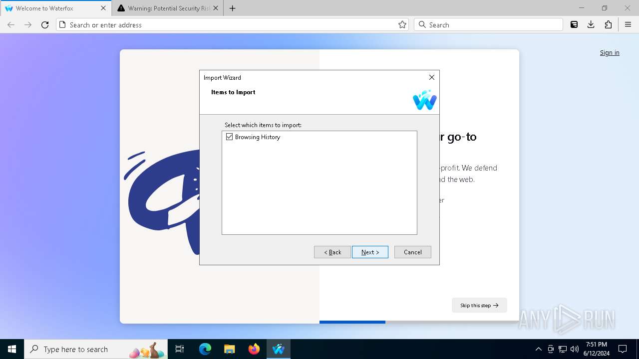This screenshot has height=359, width=639.
Task: Click the address bar field
Action: tap(232, 25)
